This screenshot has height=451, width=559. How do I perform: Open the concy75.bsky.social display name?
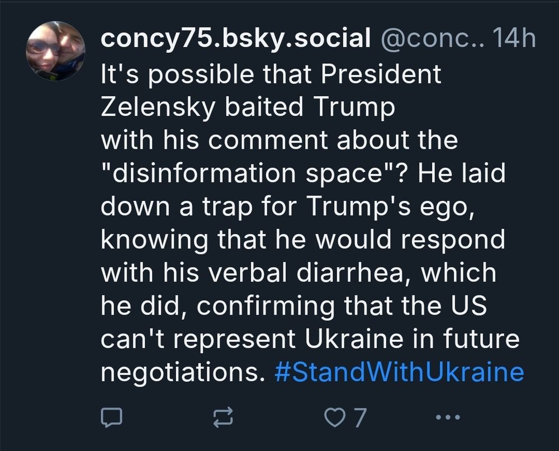click(235, 39)
